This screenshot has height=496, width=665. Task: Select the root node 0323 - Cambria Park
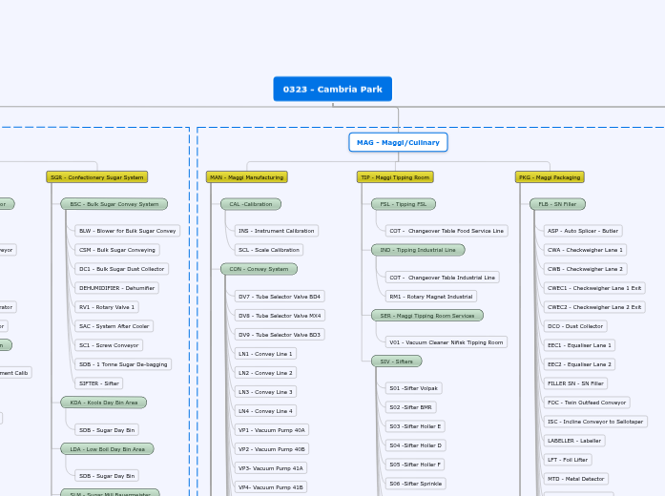332,89
